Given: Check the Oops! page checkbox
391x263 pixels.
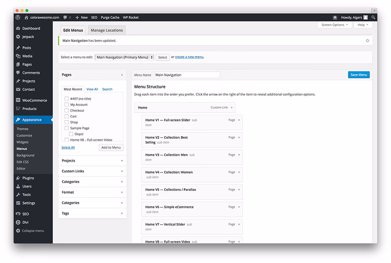Looking at the screenshot, I should [x=71, y=134].
